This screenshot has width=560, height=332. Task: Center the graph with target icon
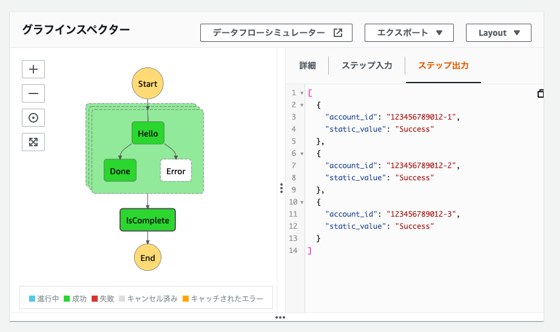pyautogui.click(x=33, y=118)
